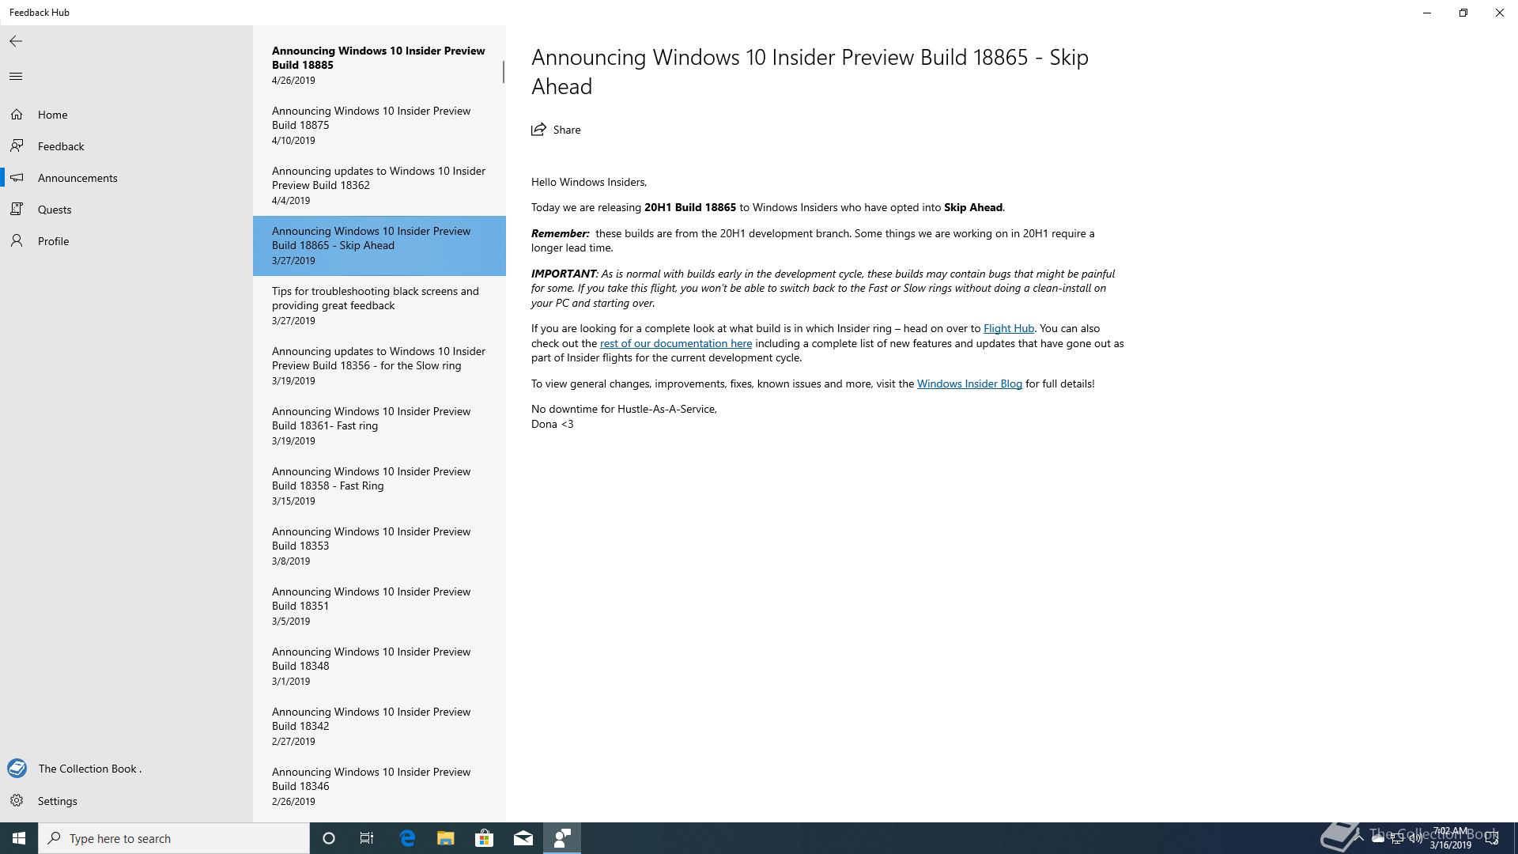Click the Feedback person icon

(x=17, y=146)
